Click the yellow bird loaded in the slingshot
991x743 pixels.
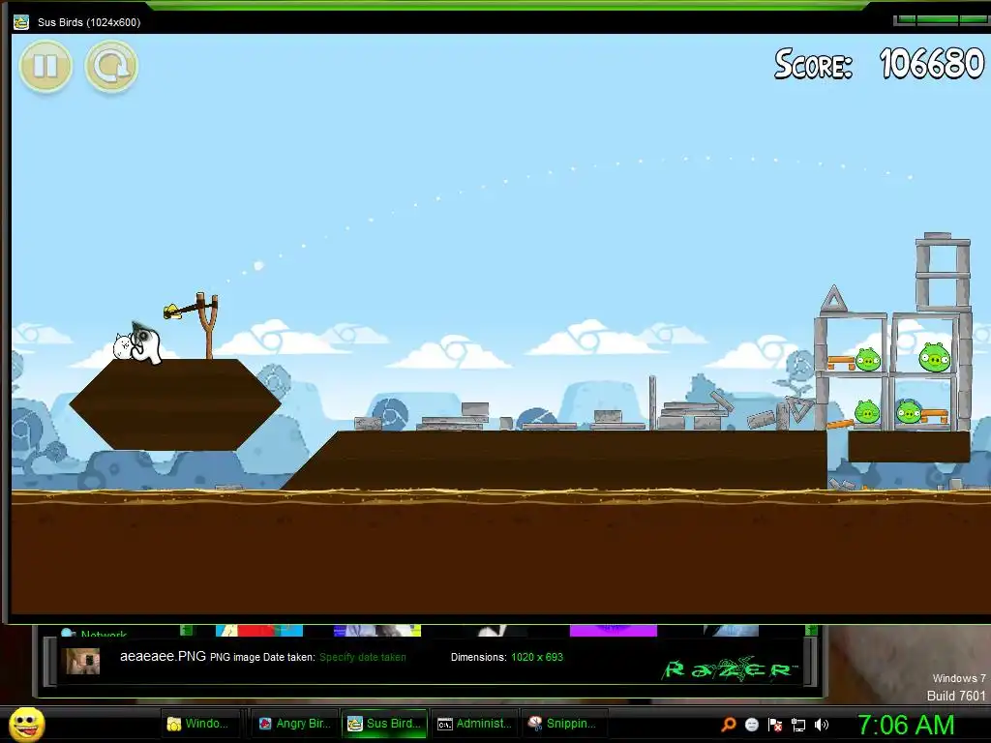[x=171, y=312]
